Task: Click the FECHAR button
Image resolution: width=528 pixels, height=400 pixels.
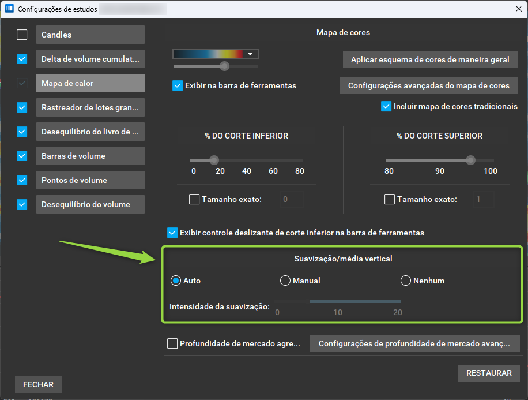Action: [39, 384]
